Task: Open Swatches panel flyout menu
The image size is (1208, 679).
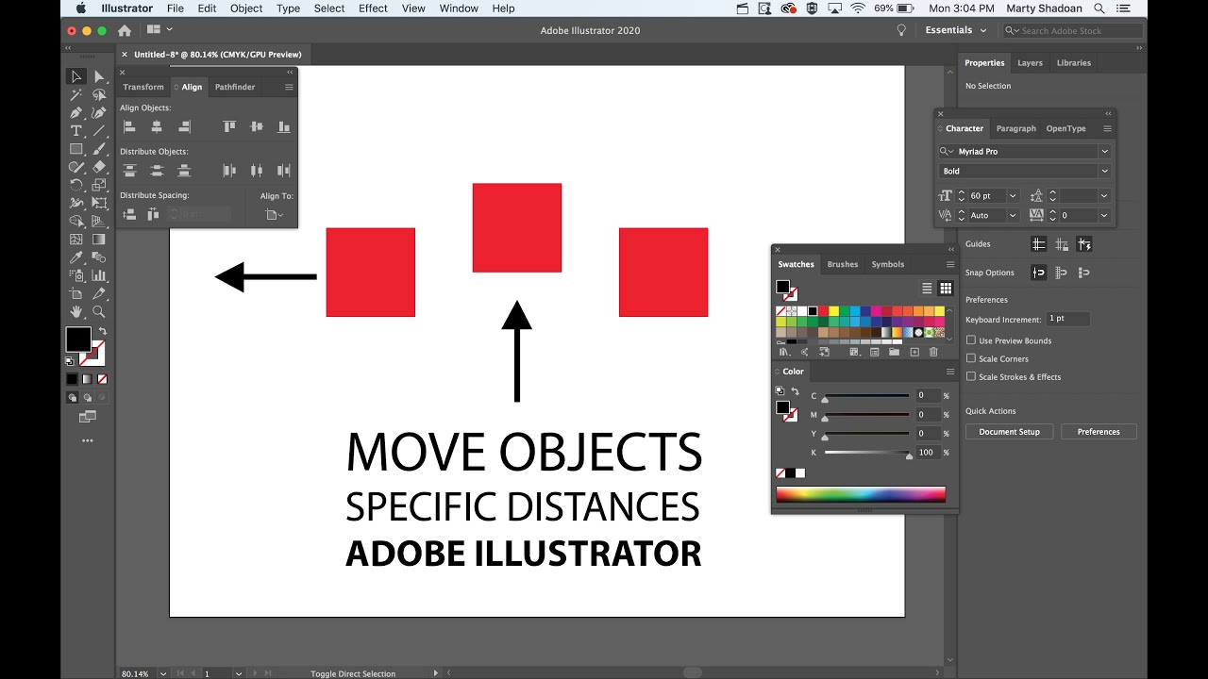Action: point(949,264)
